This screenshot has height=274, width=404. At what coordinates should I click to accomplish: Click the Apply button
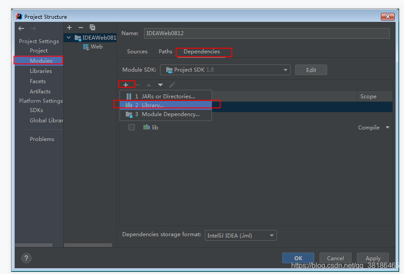(x=373, y=258)
